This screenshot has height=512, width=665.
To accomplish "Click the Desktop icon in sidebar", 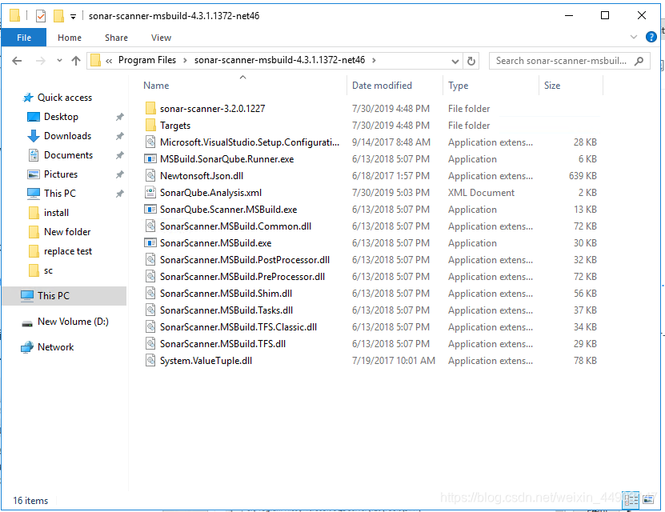I will click(34, 117).
